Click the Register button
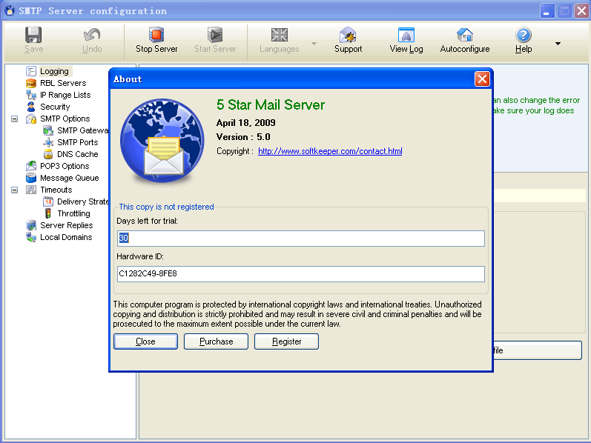 tap(286, 342)
